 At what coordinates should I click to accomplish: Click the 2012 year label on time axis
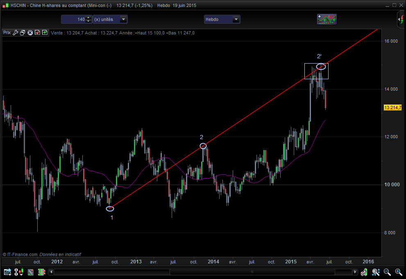[57, 262]
